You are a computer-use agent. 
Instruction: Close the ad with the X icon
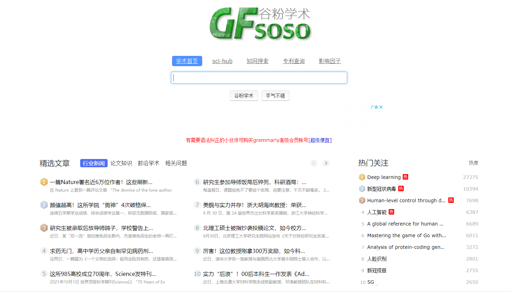point(381,107)
